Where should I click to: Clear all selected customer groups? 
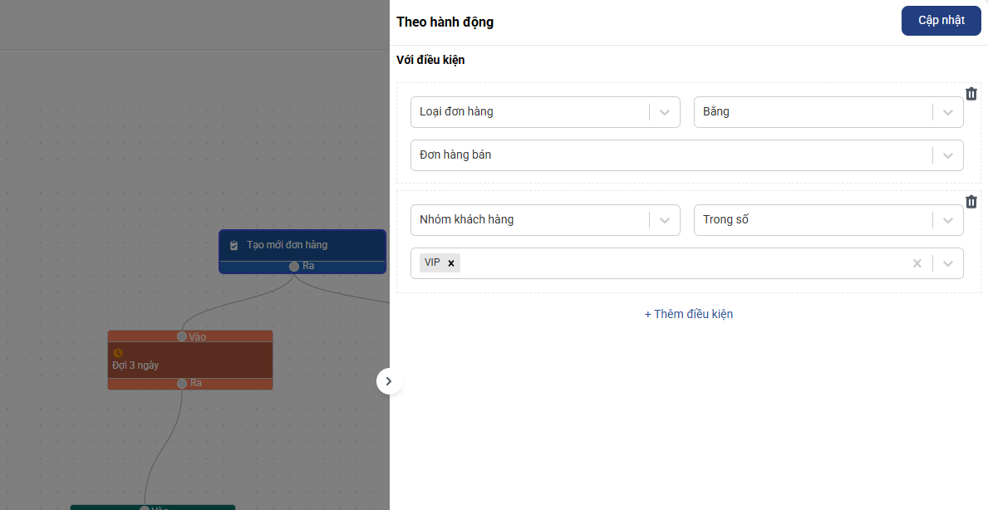tap(917, 263)
